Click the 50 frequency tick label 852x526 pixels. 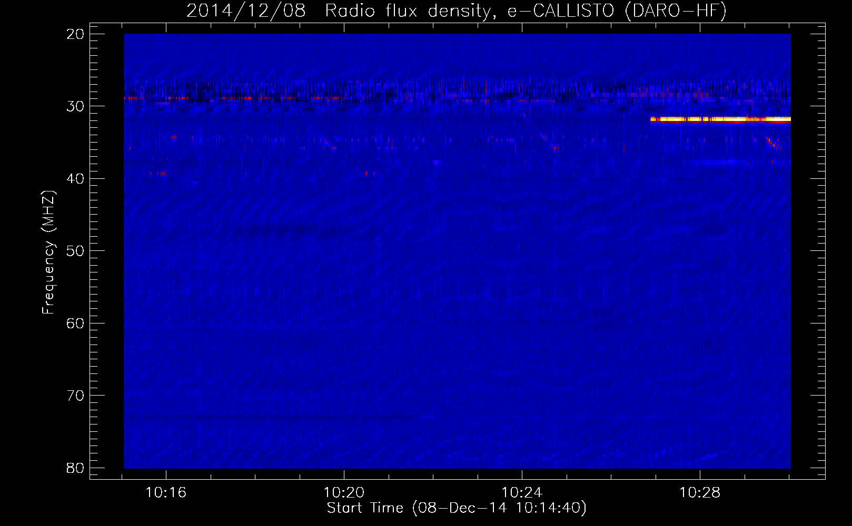[75, 251]
